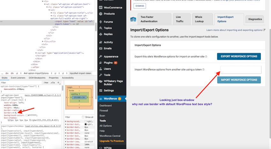Click the ellipsis beside the selected DOM node
The width and height of the screenshot is (271, 149).
pyautogui.click(x=1, y=22)
